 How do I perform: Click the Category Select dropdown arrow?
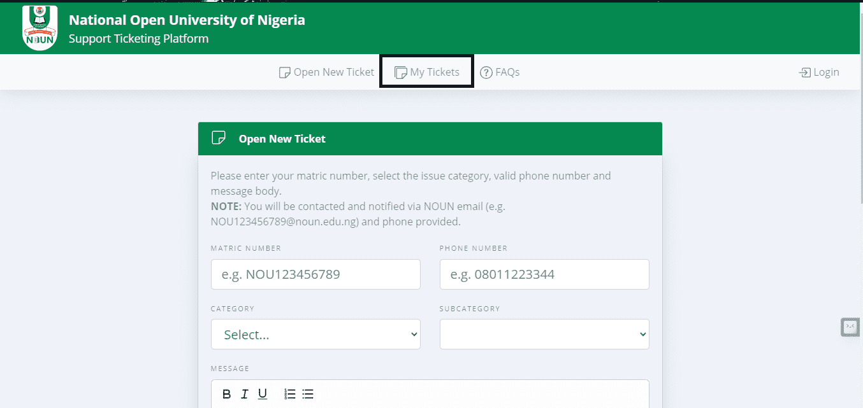coord(414,334)
